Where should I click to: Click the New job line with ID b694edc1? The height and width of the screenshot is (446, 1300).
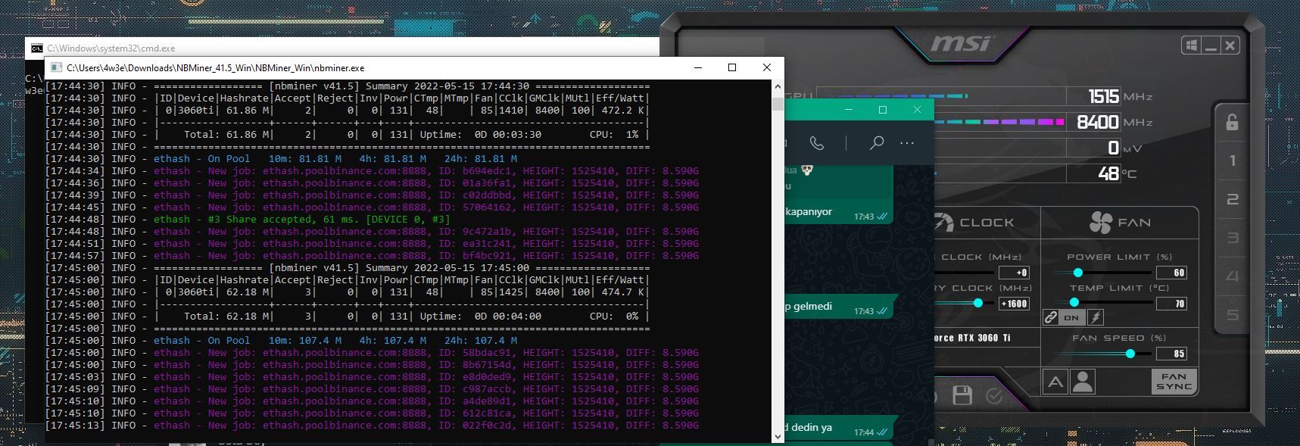tap(426, 171)
